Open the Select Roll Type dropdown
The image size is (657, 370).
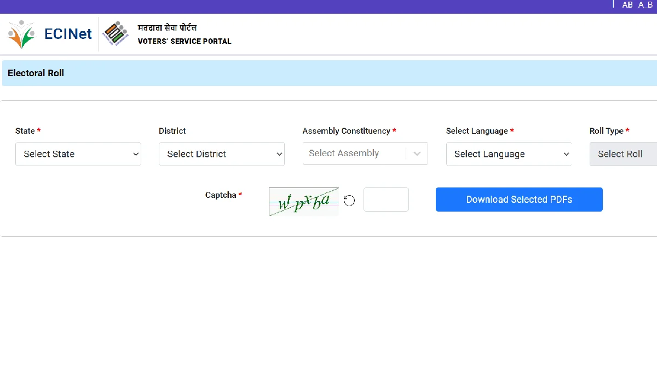click(624, 154)
